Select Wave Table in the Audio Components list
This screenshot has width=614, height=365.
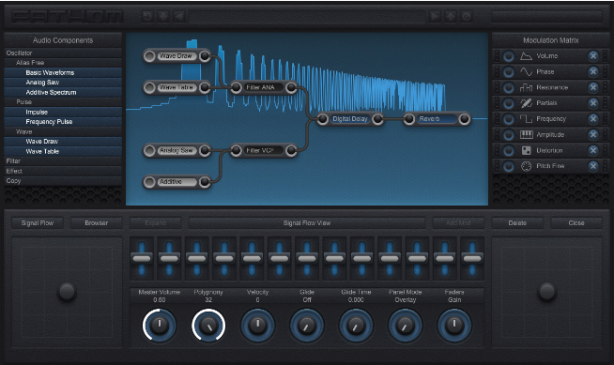pyautogui.click(x=63, y=151)
